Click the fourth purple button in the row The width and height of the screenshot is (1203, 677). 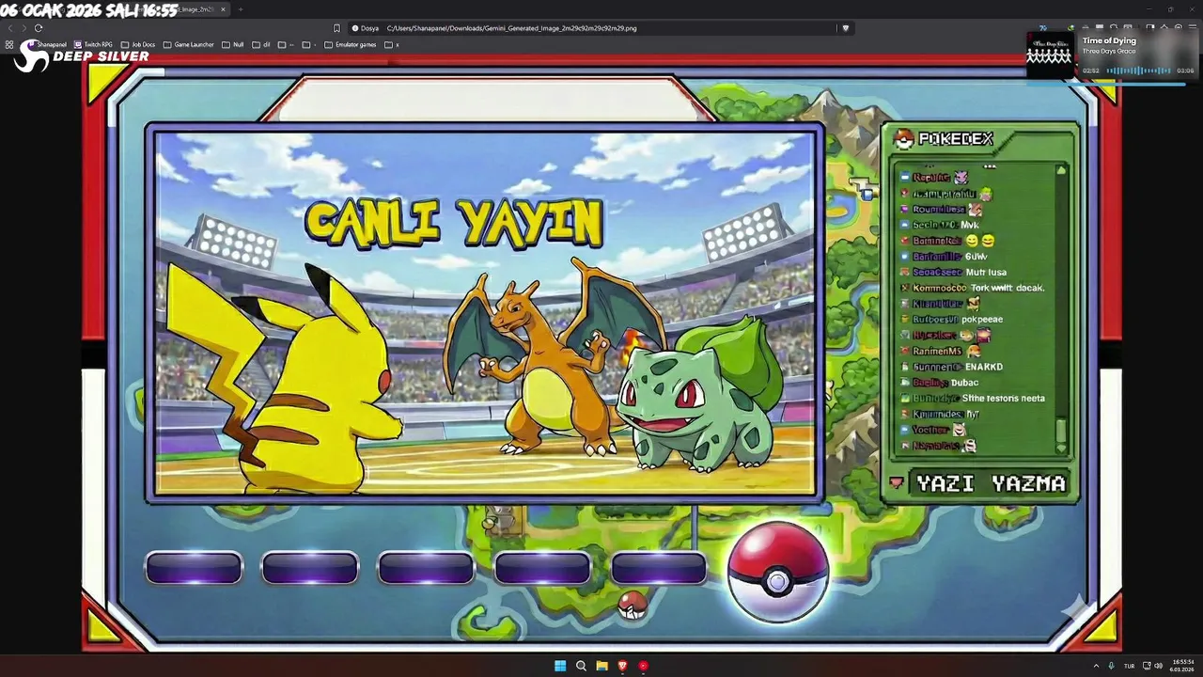pos(542,568)
